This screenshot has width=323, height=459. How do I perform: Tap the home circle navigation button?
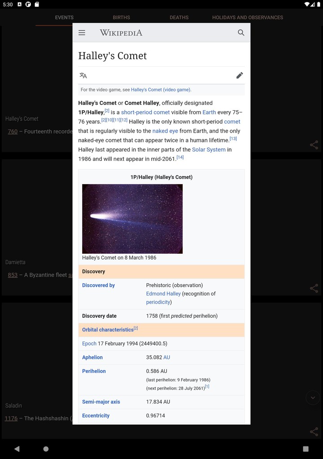click(45, 448)
